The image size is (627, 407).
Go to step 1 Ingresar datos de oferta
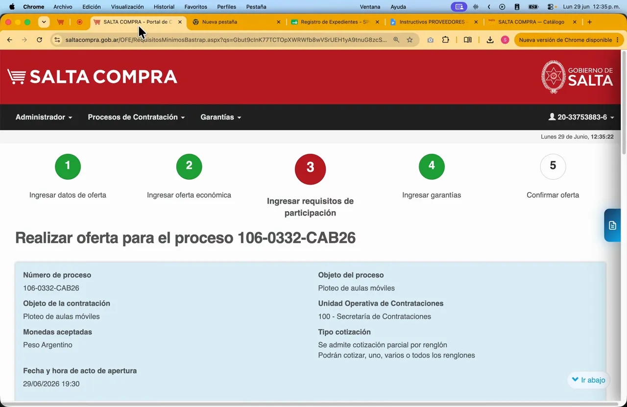[68, 167]
